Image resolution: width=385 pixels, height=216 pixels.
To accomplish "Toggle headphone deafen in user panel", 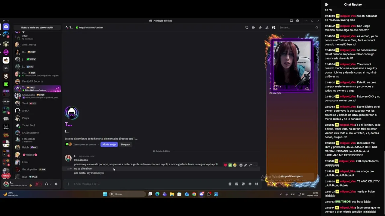I will pos(46,184).
